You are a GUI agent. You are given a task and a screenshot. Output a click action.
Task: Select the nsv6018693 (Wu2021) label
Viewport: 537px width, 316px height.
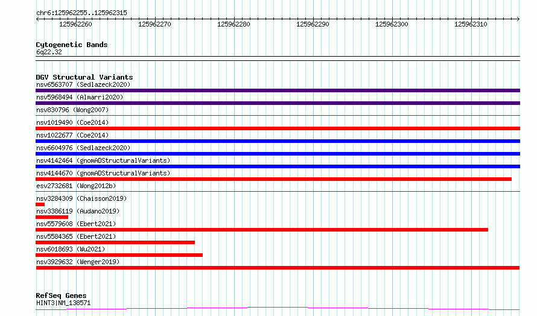click(x=71, y=249)
